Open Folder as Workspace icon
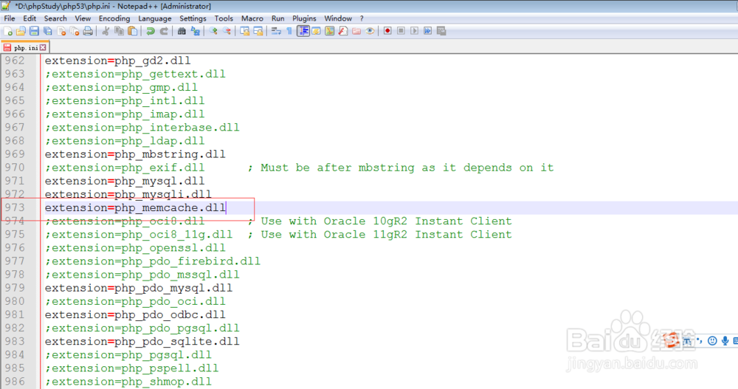This screenshot has width=738, height=389. click(x=356, y=31)
